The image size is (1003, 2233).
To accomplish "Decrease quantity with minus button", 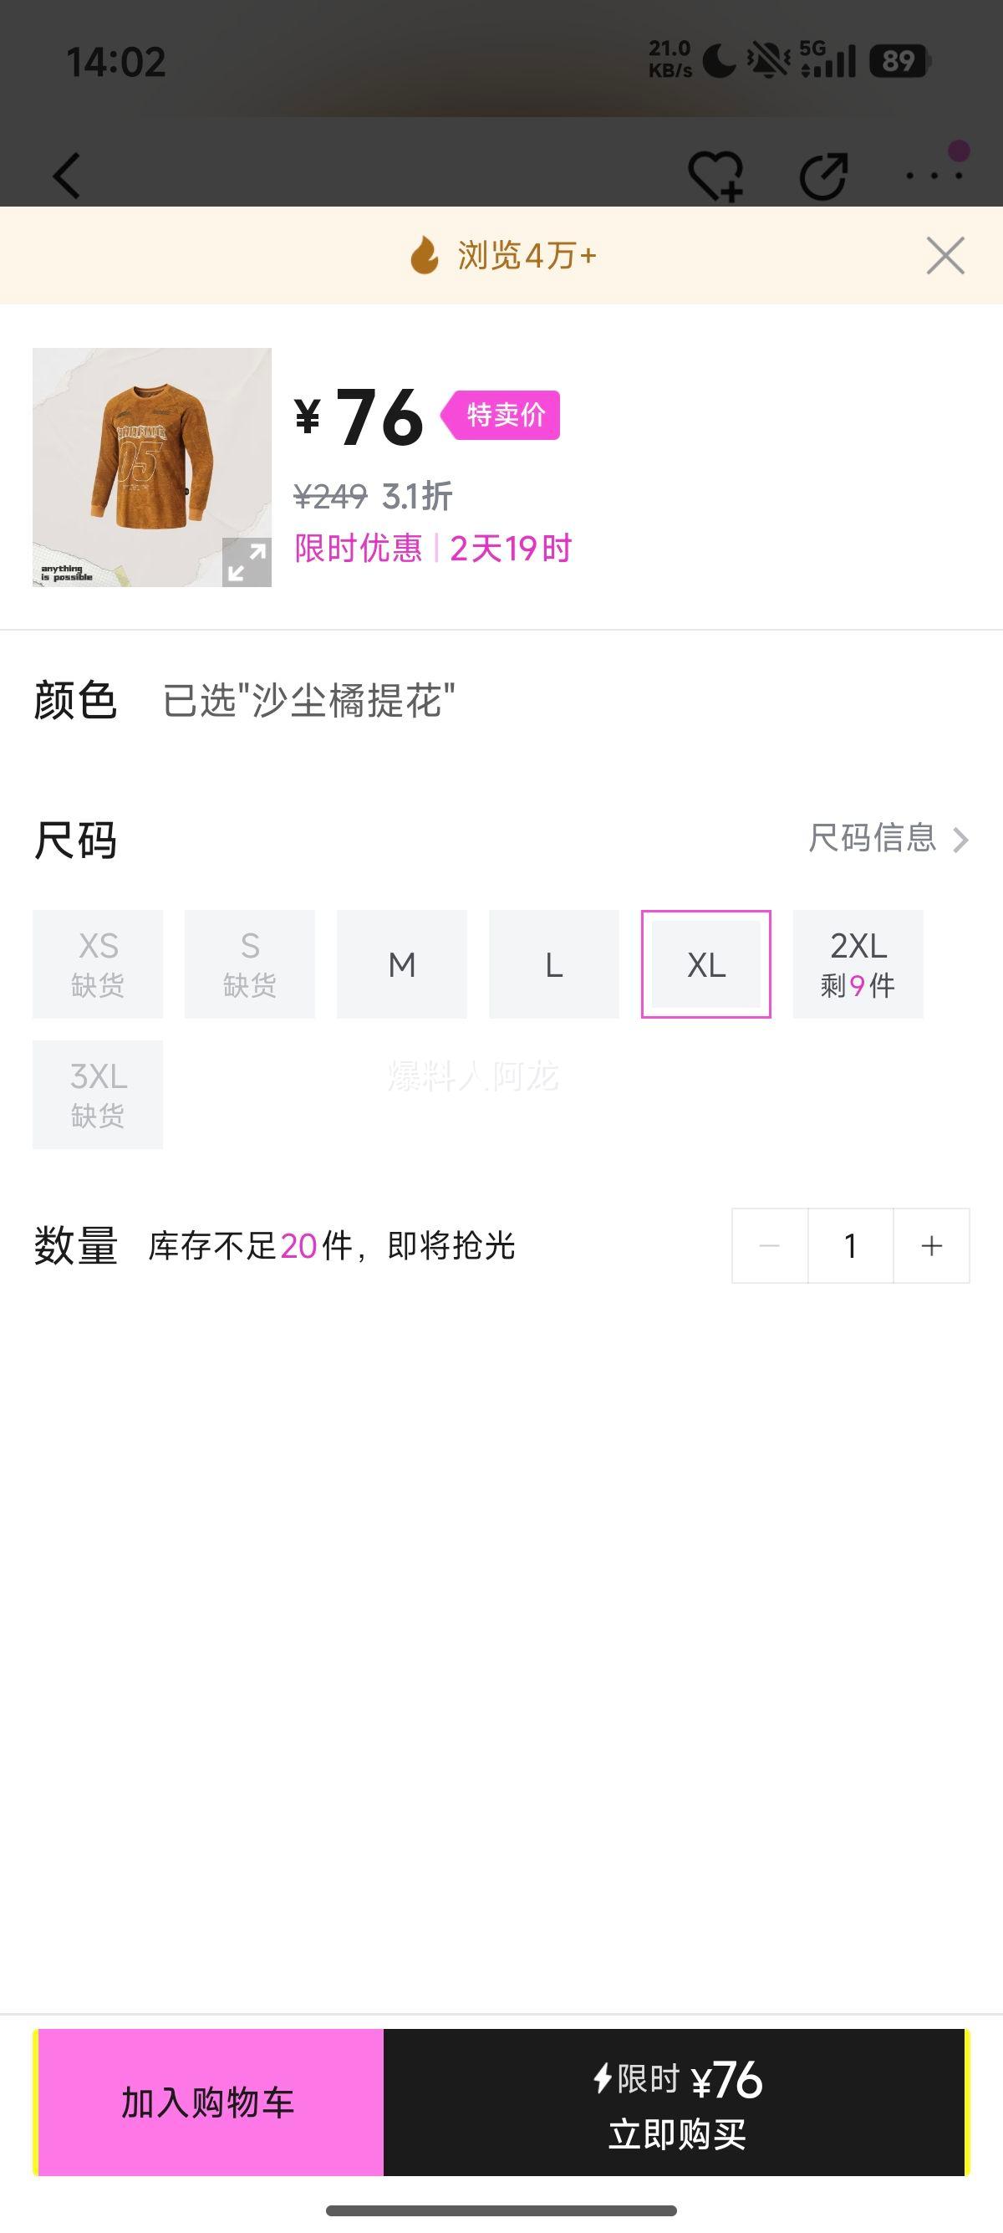I will (x=769, y=1245).
